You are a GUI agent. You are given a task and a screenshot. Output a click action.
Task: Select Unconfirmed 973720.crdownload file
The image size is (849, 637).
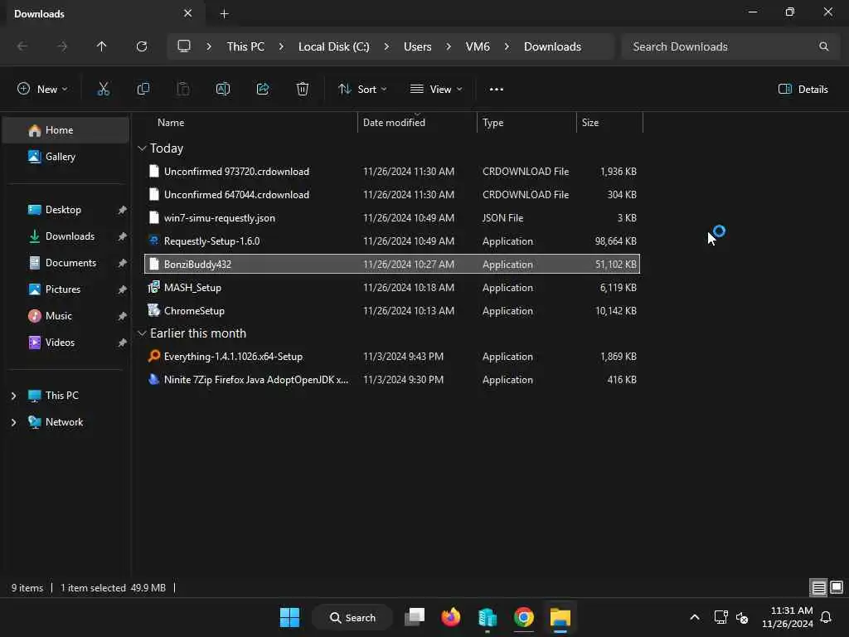click(x=392, y=172)
